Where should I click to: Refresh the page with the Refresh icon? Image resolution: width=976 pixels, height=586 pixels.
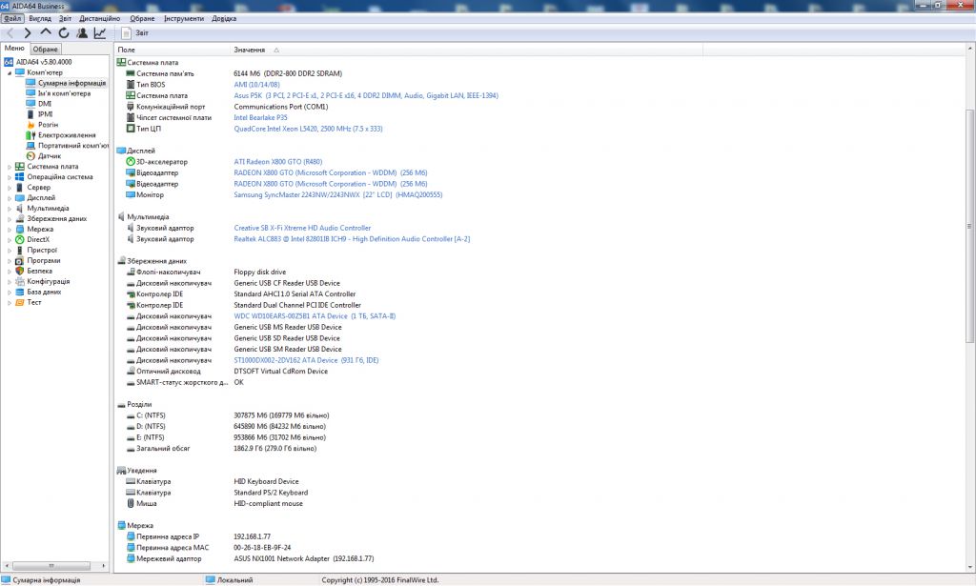click(64, 33)
